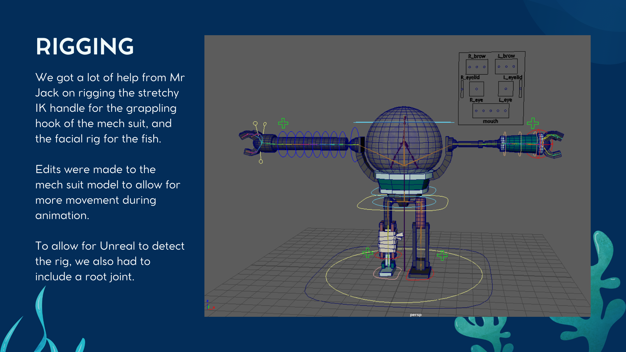Select the yellow root circle on the floor grid

click(x=404, y=275)
